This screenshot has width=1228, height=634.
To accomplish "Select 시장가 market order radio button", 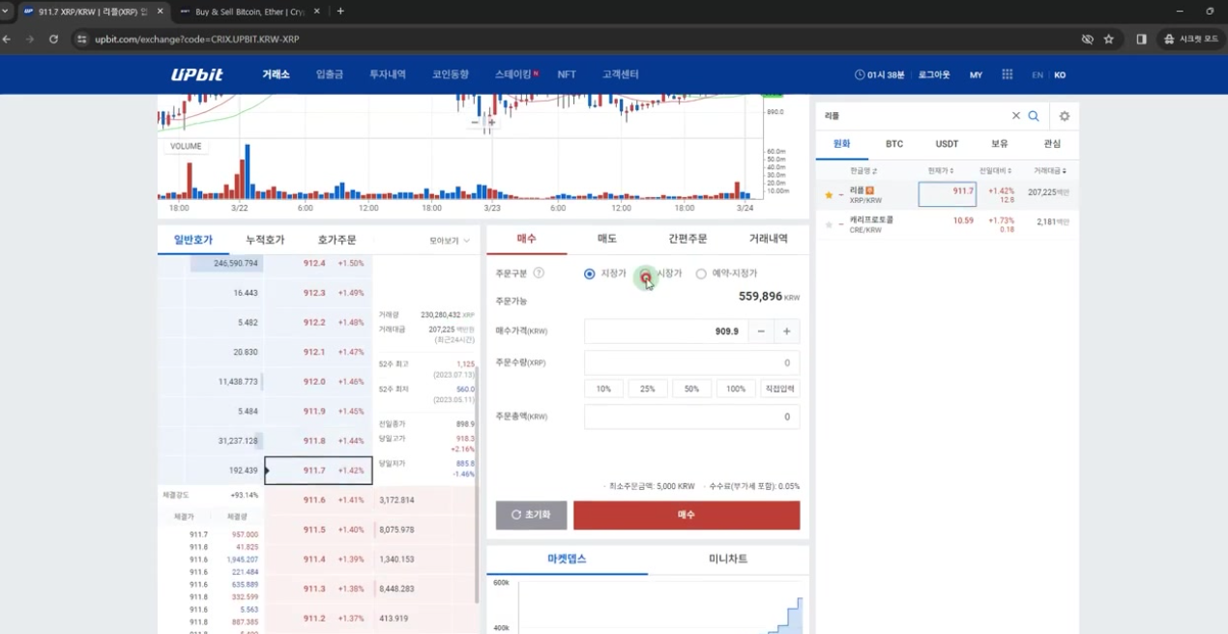I will coord(646,274).
